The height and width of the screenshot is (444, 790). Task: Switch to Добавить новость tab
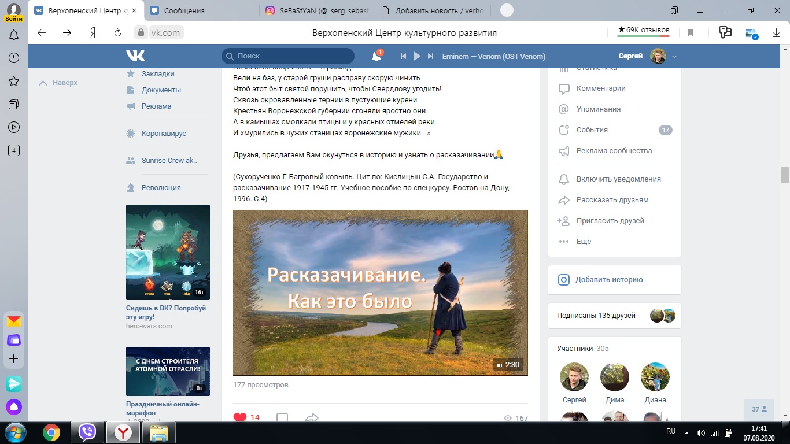(433, 10)
